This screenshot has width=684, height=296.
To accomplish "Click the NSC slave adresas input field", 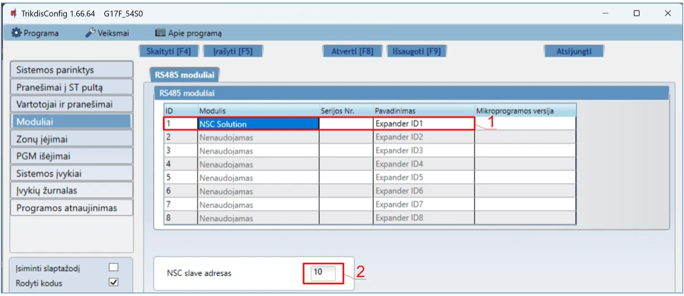I will (323, 273).
